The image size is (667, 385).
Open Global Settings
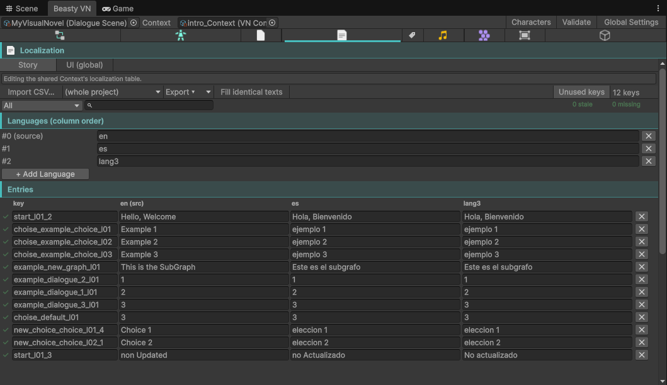tap(631, 22)
